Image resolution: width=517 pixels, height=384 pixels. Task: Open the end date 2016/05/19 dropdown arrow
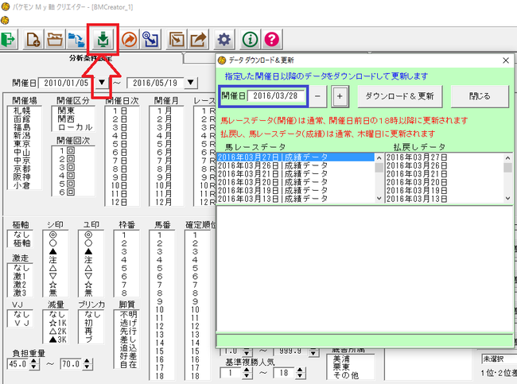(x=191, y=83)
